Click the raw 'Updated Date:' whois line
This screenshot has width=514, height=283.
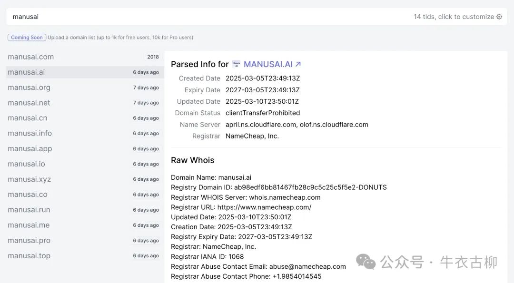(x=231, y=217)
